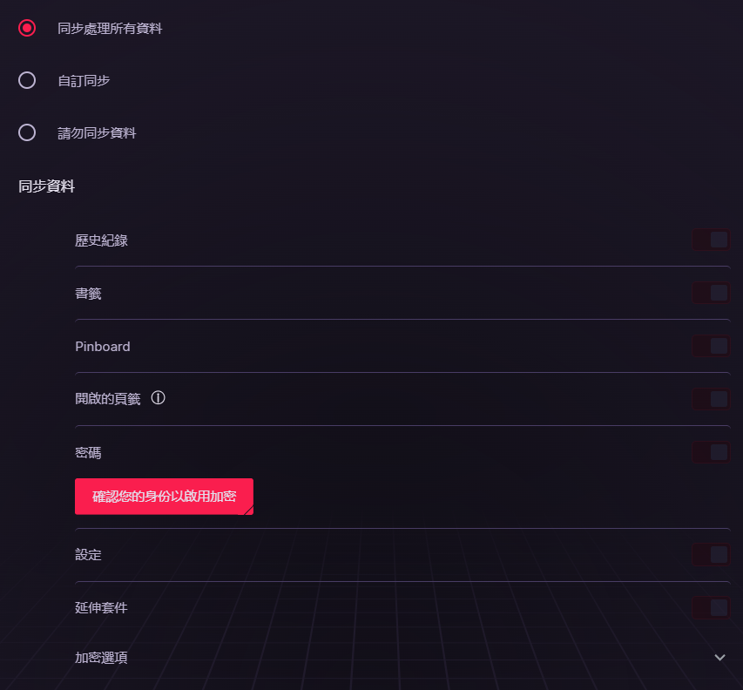Toggle the 開啟的頁籤 sync switch
Viewport: 743px width, 690px height.
[x=711, y=399]
